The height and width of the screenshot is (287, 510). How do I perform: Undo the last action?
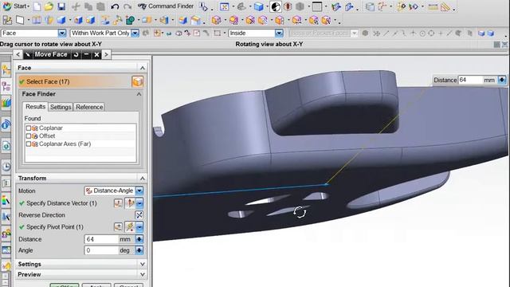[x=115, y=6]
